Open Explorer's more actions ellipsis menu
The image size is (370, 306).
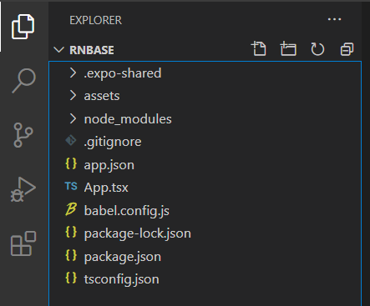click(334, 19)
